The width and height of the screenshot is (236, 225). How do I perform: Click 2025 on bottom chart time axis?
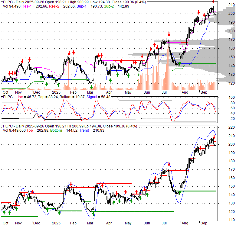tap(56, 223)
